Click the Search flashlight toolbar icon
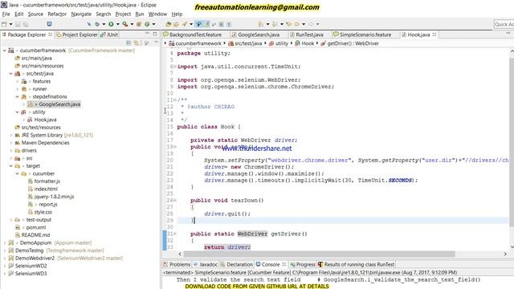 point(185,24)
